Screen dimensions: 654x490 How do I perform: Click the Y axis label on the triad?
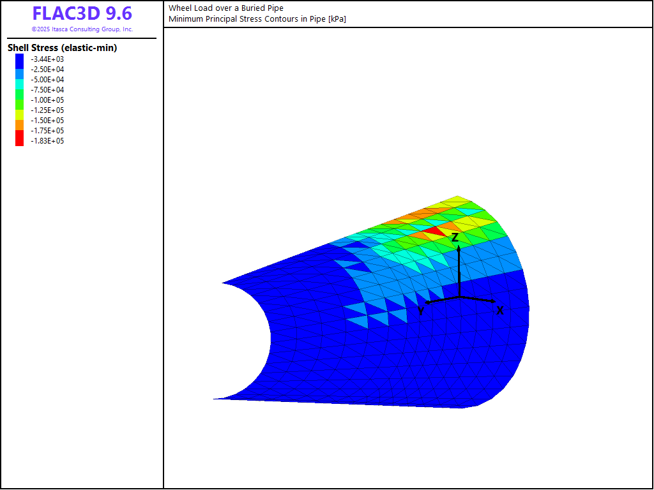pos(421,311)
